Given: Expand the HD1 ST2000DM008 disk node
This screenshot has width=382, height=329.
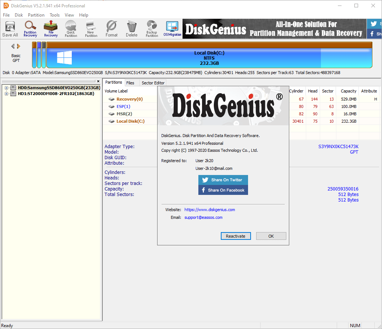Looking at the screenshot, I should (6, 94).
